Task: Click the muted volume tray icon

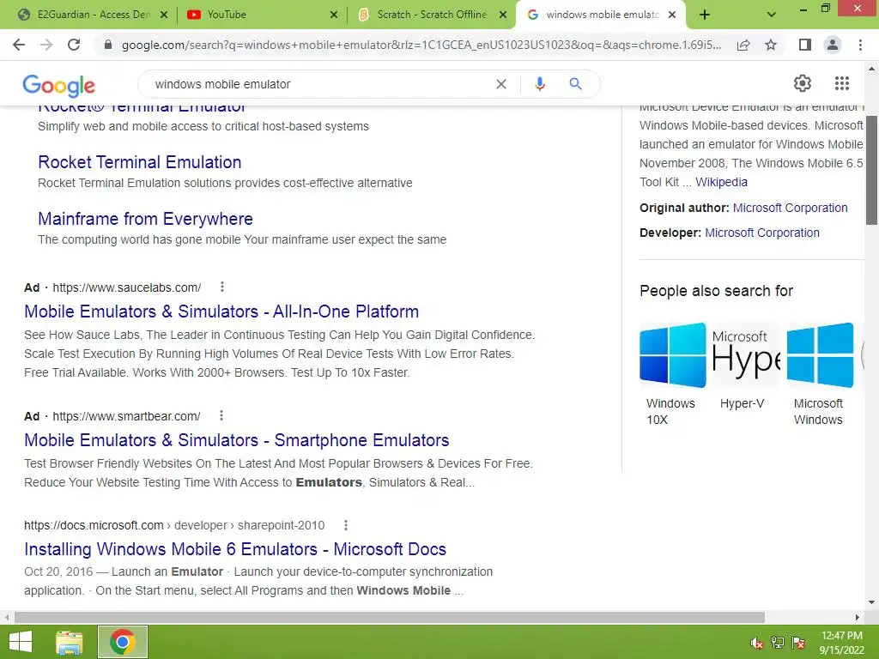Action: click(756, 643)
